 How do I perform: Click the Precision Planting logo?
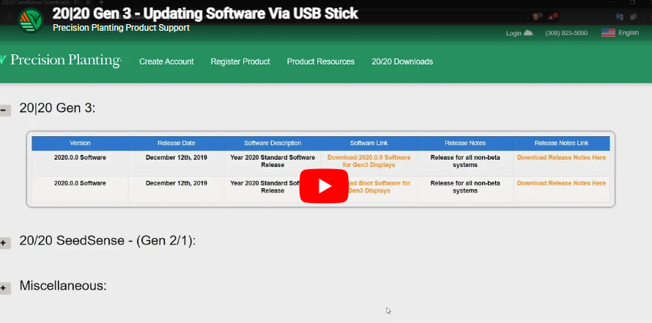pos(61,61)
